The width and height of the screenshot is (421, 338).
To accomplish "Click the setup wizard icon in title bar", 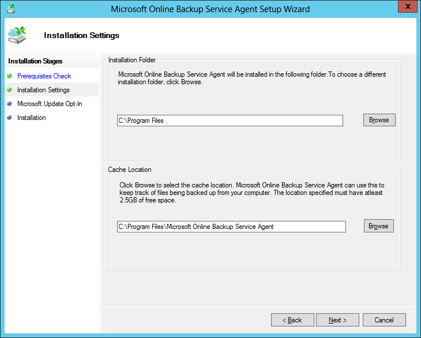I will pos(10,9).
